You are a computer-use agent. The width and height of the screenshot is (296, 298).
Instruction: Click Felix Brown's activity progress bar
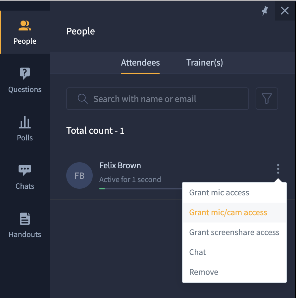141,189
